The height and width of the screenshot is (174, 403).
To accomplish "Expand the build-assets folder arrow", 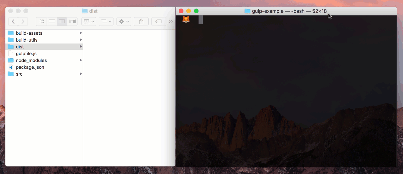I will point(81,33).
